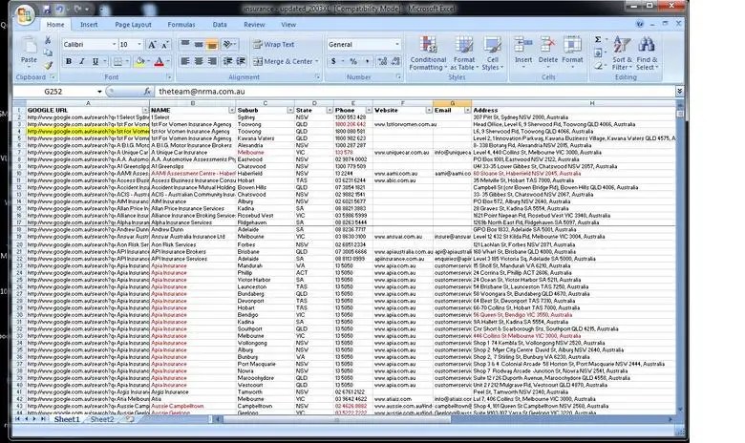Open the NAME column filter dropdown
This screenshot has height=443, width=745.
click(x=231, y=110)
